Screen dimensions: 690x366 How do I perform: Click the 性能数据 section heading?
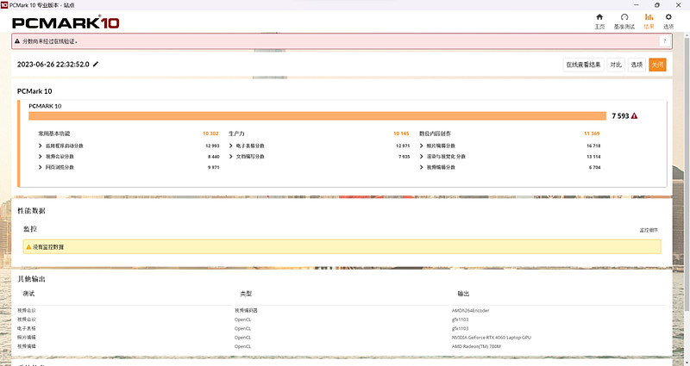pos(31,211)
